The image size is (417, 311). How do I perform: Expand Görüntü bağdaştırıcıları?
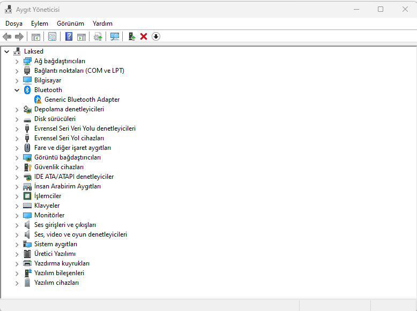click(x=17, y=158)
